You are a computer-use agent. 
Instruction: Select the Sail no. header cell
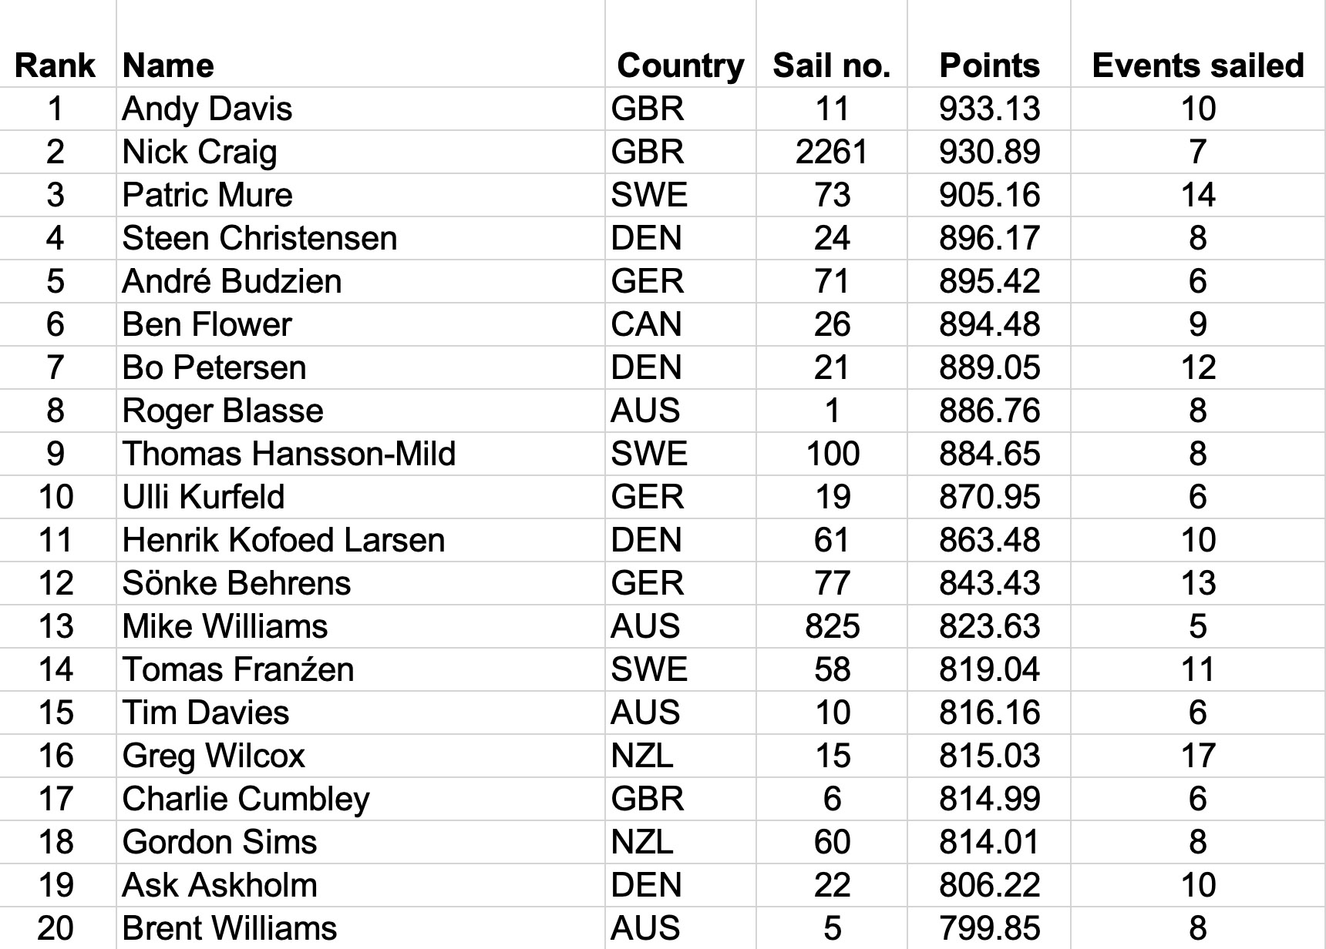(831, 65)
